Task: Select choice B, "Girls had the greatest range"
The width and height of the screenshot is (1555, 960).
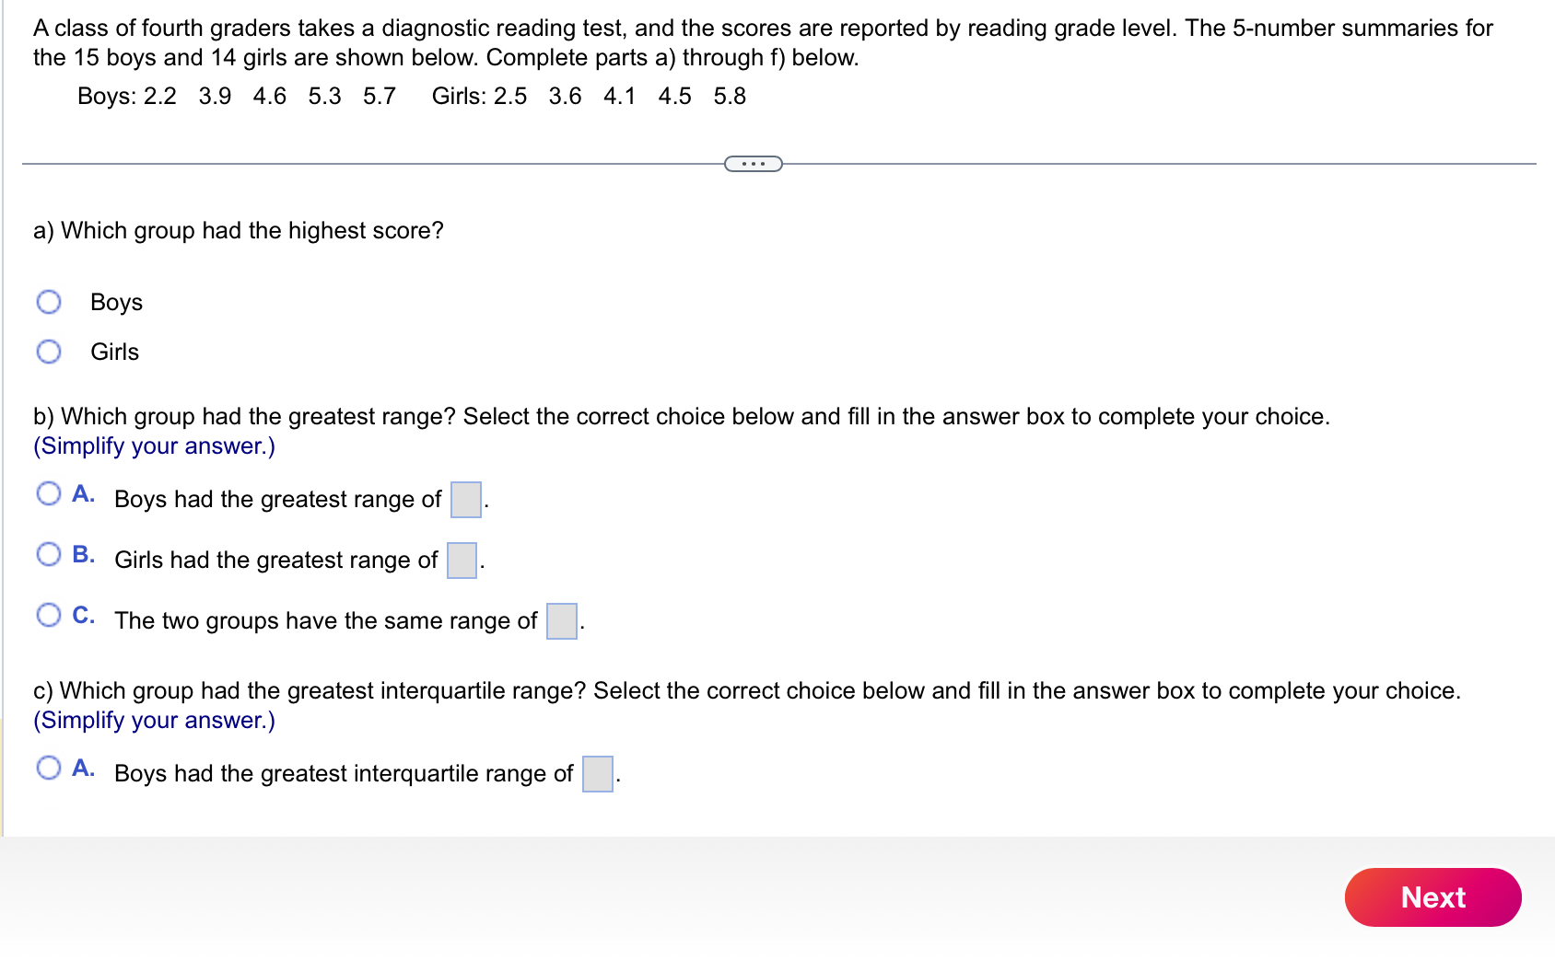Action: click(49, 553)
